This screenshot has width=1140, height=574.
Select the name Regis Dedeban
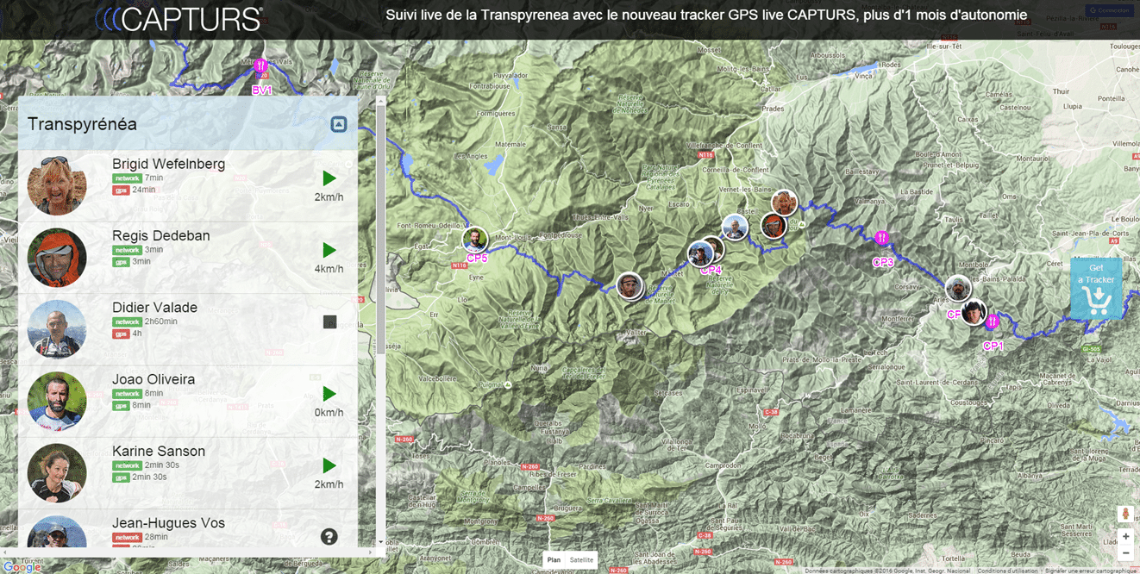(x=161, y=235)
